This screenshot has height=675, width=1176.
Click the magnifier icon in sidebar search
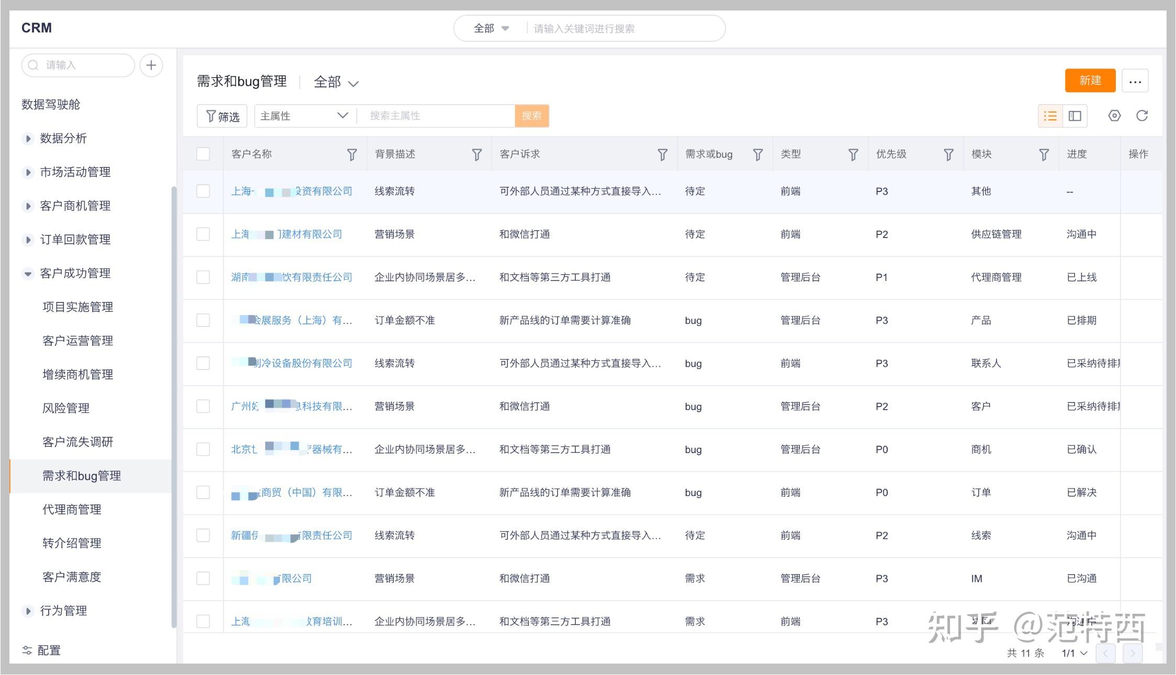click(x=33, y=65)
